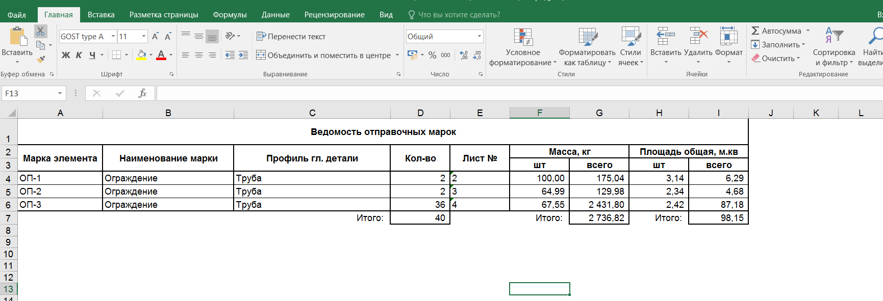Switch to Разметка страницы tab
883x301 pixels.
164,15
